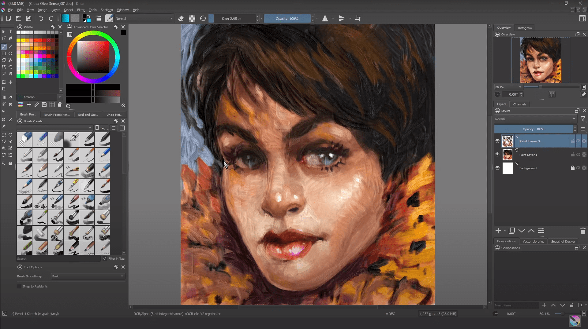The height and width of the screenshot is (329, 588).
Task: Delete the selected layer with the trash icon
Action: [582, 231]
